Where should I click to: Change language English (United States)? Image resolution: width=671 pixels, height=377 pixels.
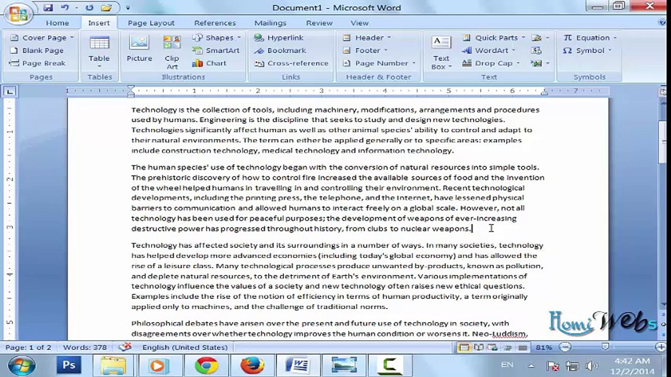(x=185, y=347)
